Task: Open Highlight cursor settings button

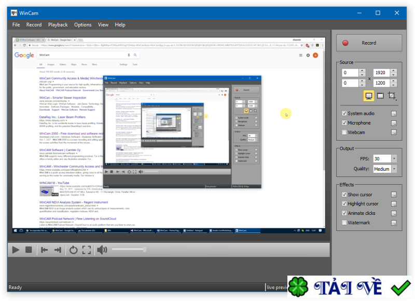Action: (x=394, y=204)
